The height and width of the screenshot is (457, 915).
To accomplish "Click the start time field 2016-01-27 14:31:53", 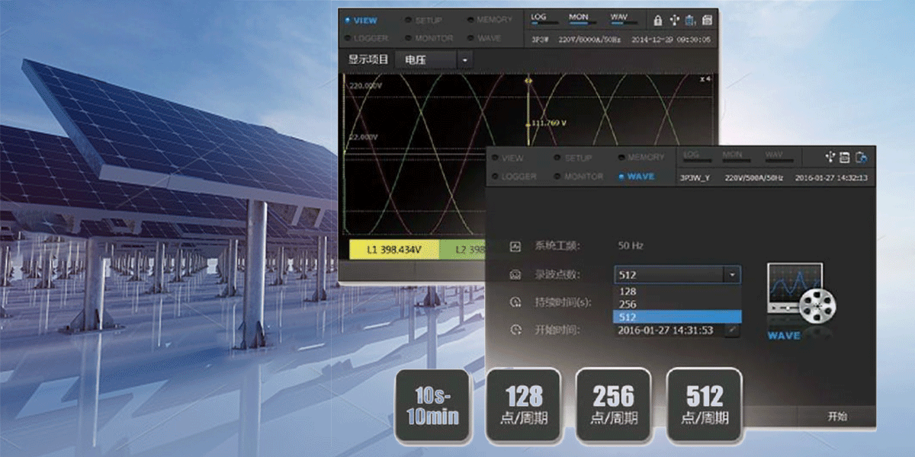I will pos(666,330).
